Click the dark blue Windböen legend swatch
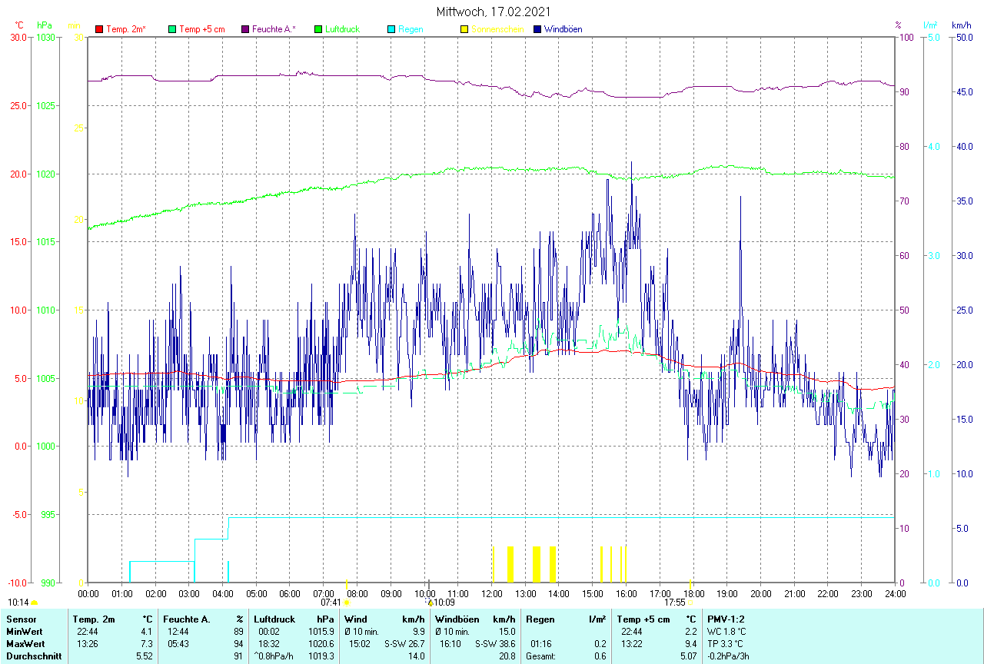Image resolution: width=984 pixels, height=664 pixels. 537,29
